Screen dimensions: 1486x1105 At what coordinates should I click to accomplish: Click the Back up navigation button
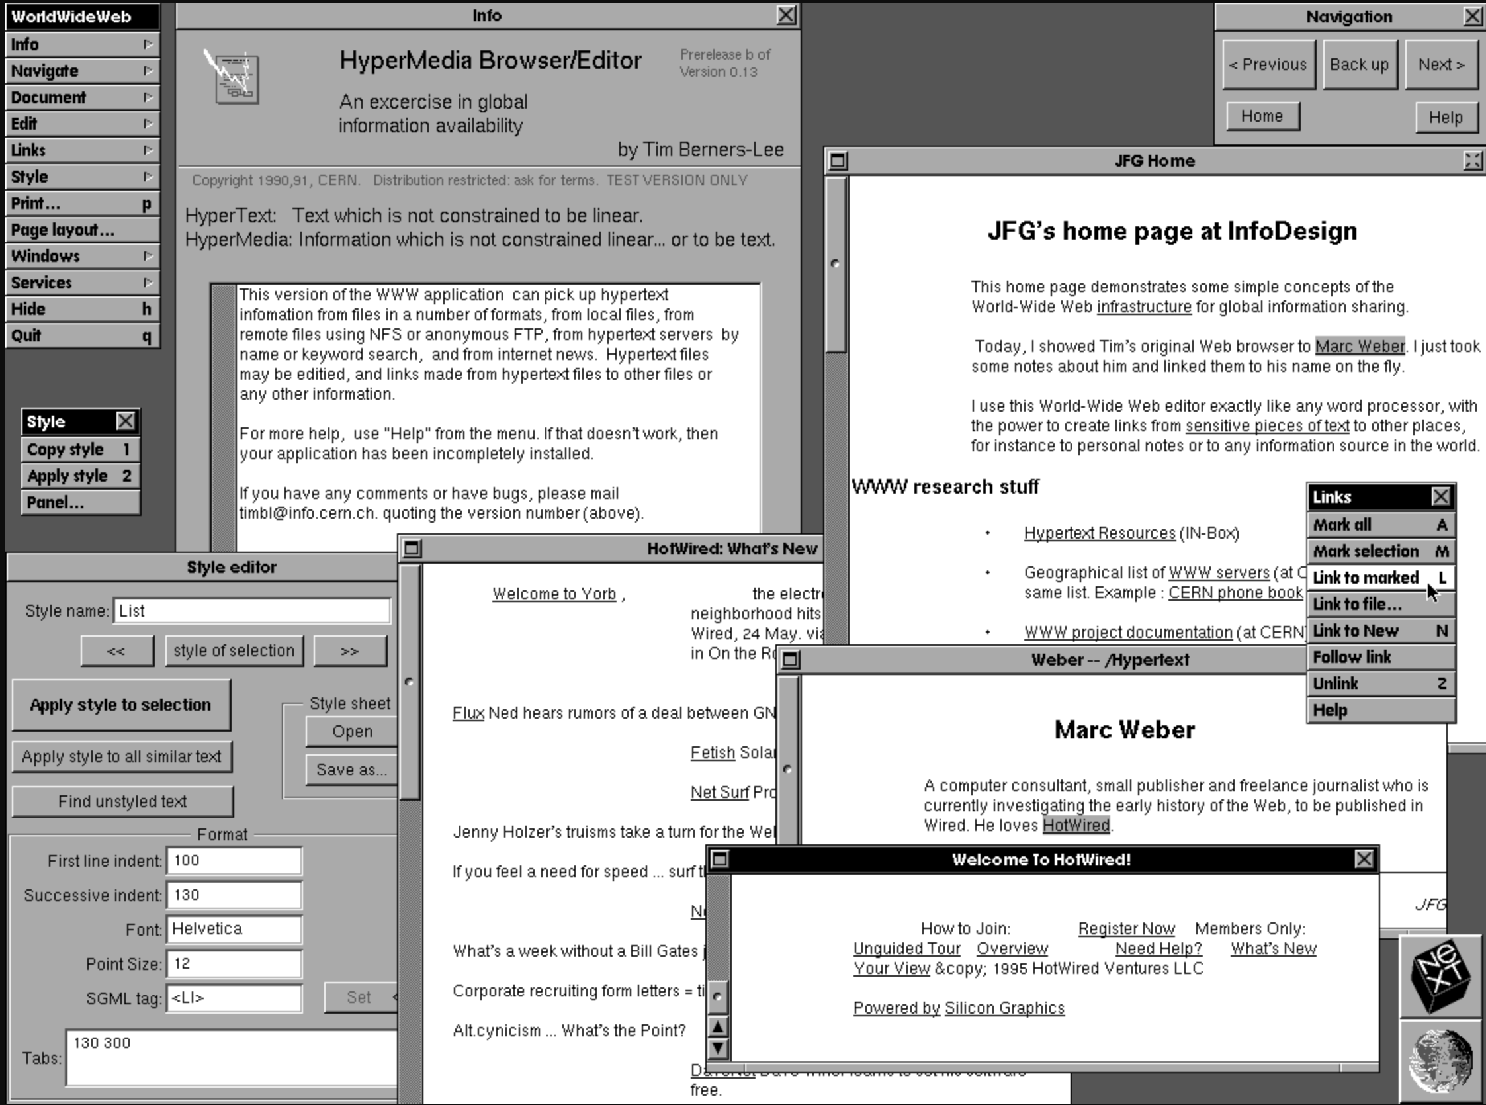[1359, 64]
